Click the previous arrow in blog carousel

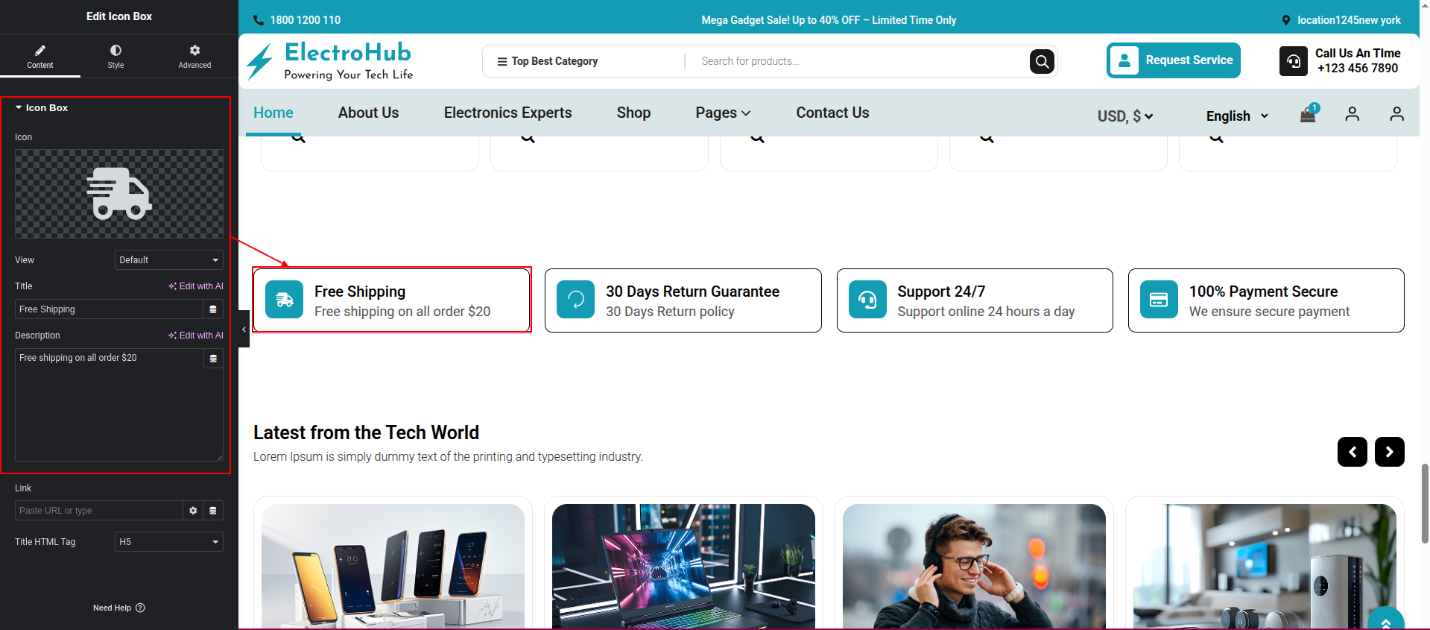(1352, 452)
